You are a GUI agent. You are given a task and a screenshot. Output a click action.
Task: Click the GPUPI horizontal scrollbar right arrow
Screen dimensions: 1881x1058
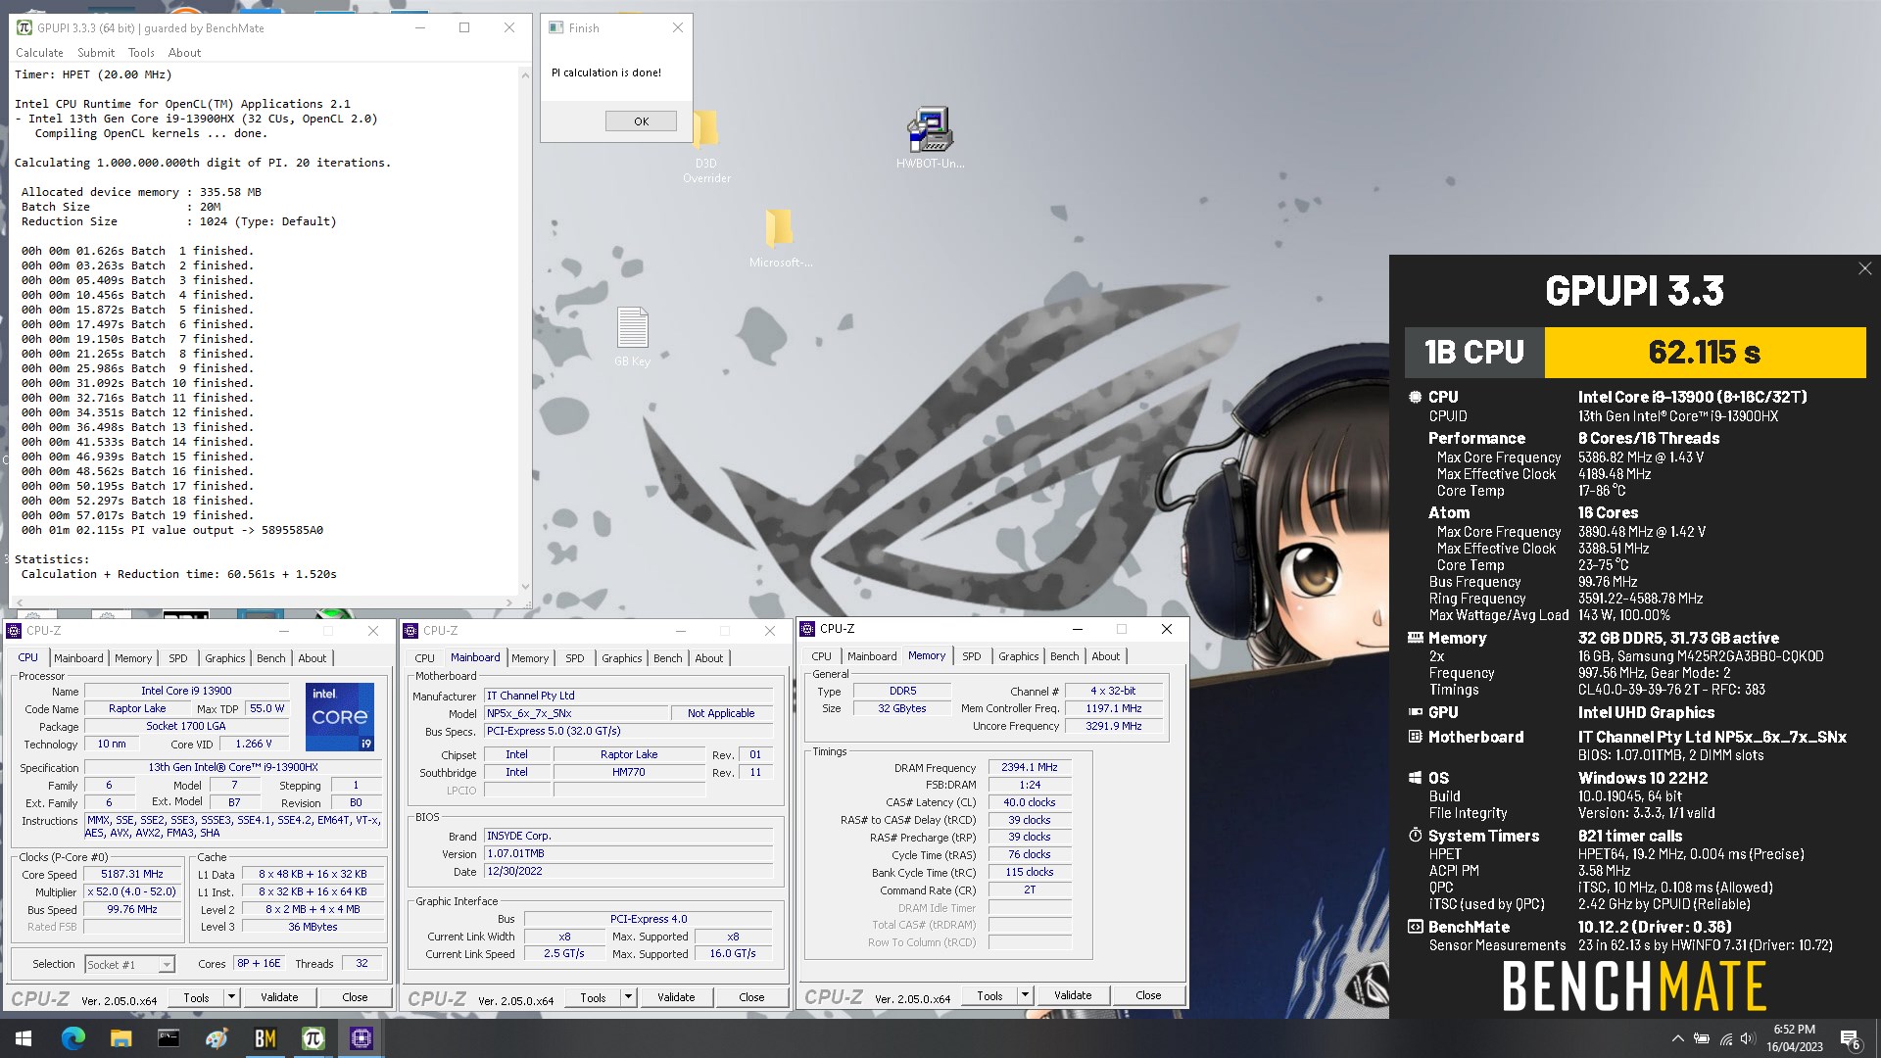coord(509,602)
